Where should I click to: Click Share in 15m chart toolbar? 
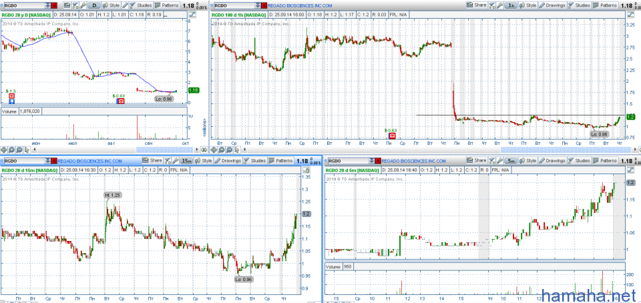(152, 160)
